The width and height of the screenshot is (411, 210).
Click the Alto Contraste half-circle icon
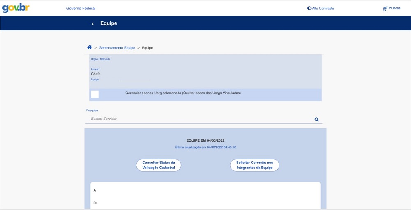coord(309,8)
